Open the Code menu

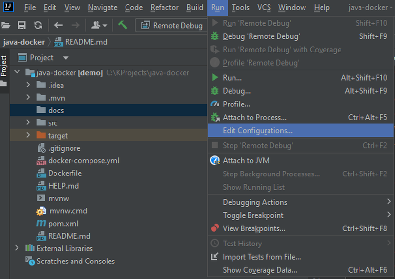click(x=134, y=8)
